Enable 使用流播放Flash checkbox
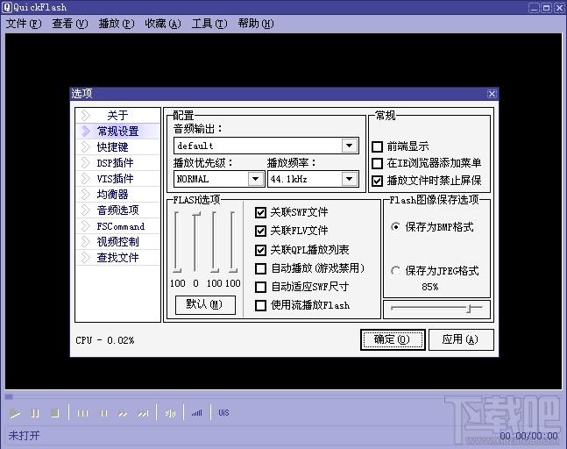This screenshot has height=449, width=567. pyautogui.click(x=260, y=305)
